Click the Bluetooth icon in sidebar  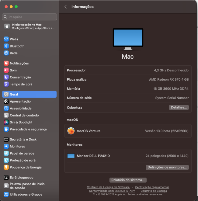[x=6, y=46]
